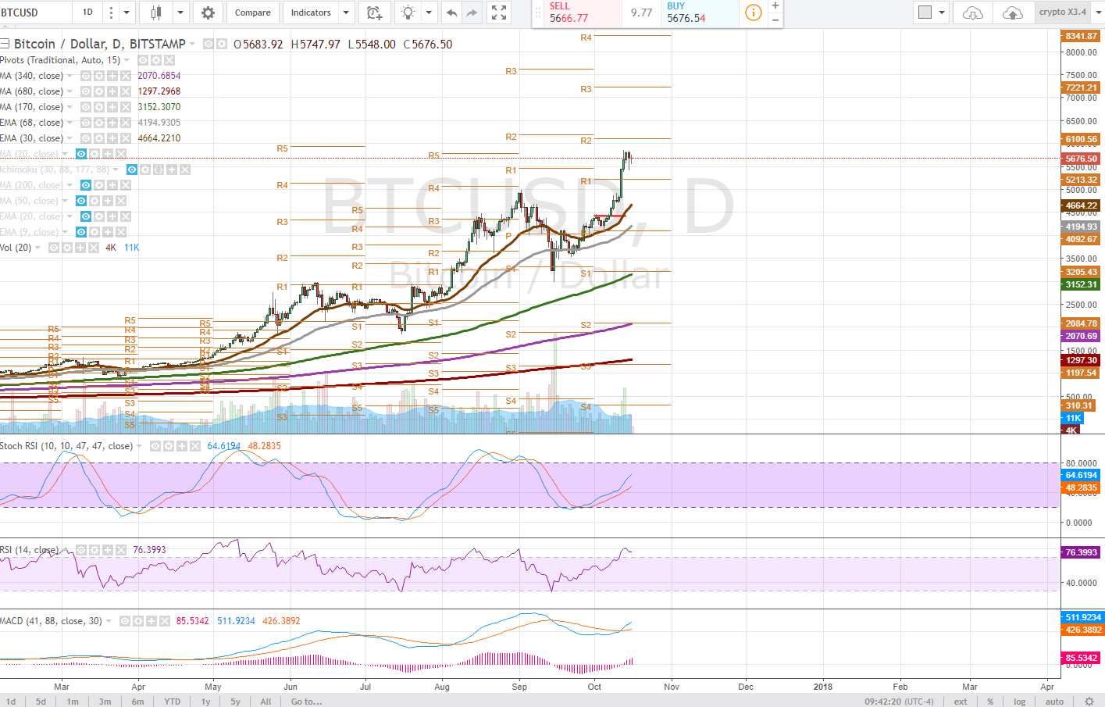
Task: Redo the last chart action
Action: pyautogui.click(x=472, y=12)
